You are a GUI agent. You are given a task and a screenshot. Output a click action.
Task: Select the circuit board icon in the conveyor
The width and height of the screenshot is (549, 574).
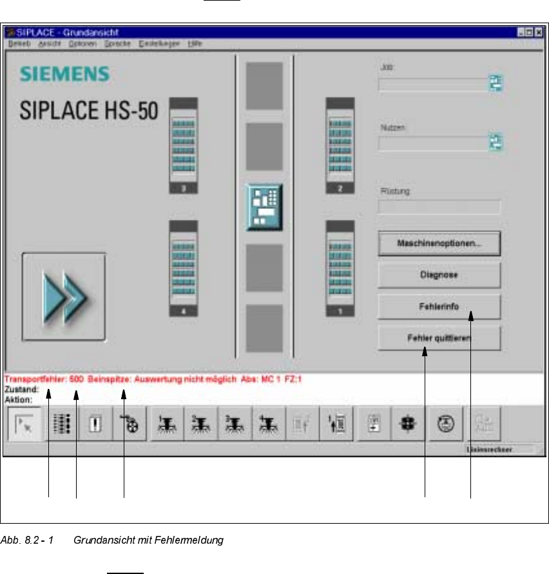coord(264,207)
